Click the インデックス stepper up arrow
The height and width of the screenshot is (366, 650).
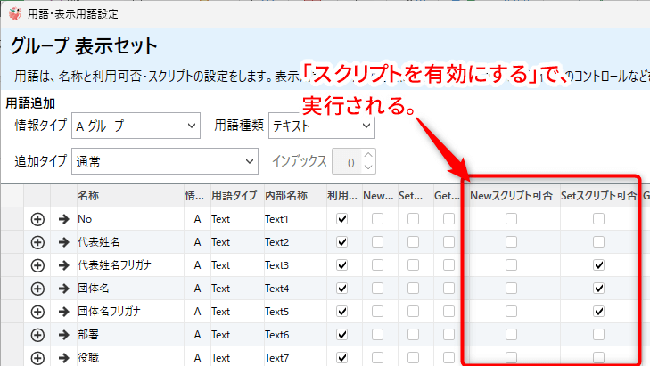(x=369, y=156)
